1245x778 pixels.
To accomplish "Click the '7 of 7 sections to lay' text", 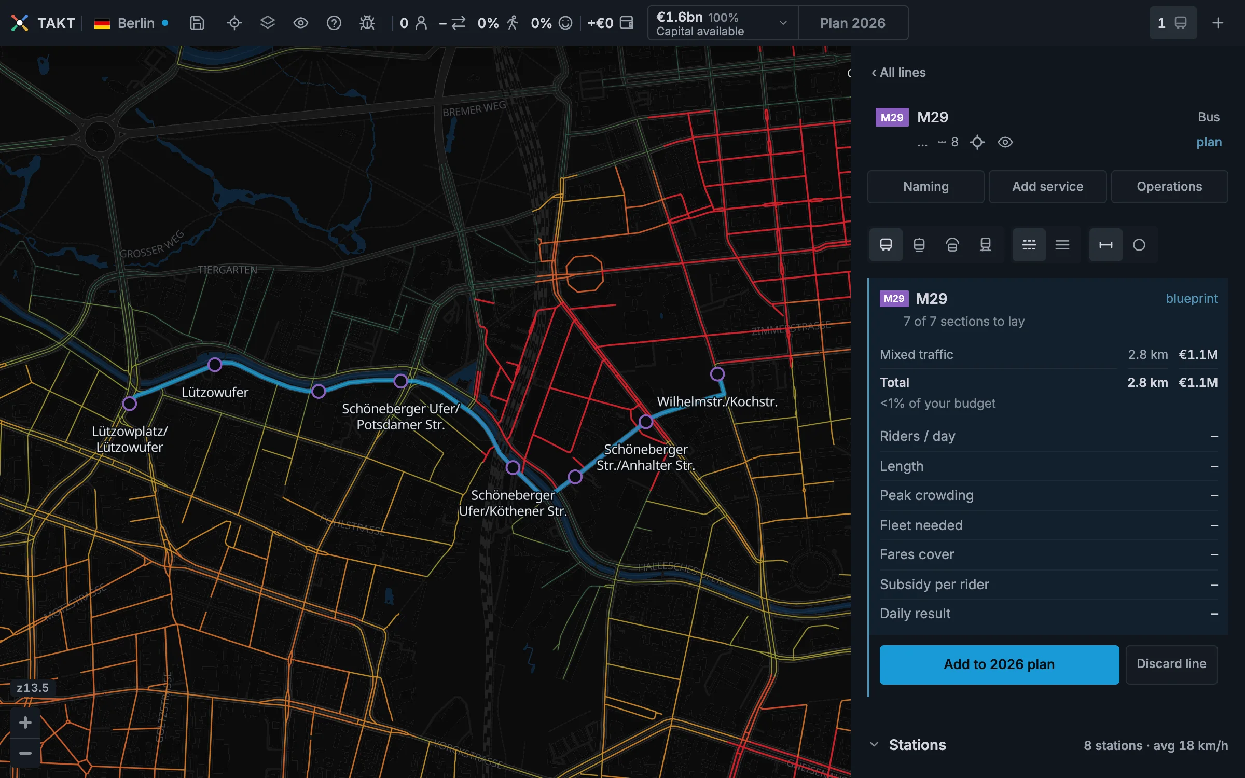I will point(964,322).
